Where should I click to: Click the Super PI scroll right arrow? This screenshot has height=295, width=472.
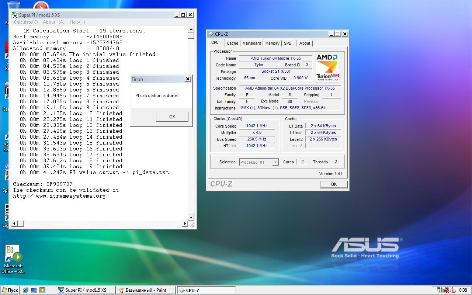point(185,223)
